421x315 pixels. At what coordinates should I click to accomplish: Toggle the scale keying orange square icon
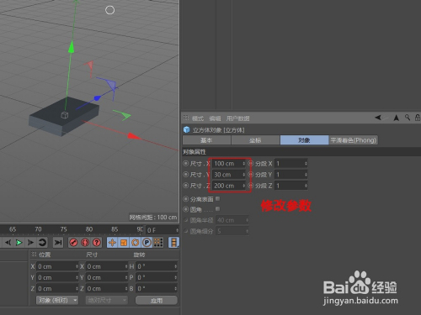(124, 243)
